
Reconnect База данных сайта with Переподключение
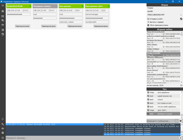(101, 26)
